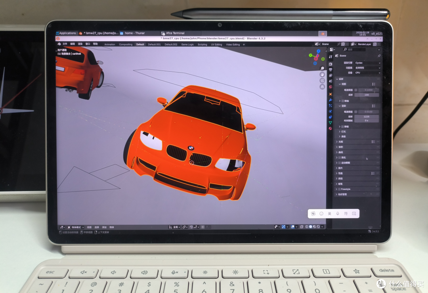428x293 pixels.
Task: Open the Object Data green triangle tab
Action: (331, 123)
